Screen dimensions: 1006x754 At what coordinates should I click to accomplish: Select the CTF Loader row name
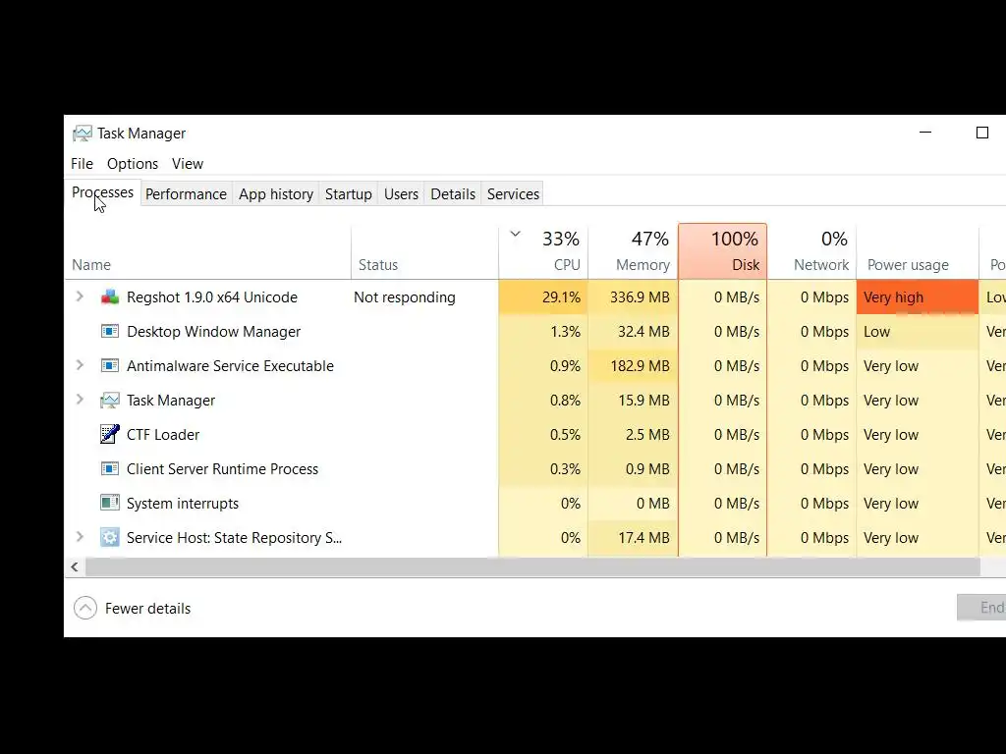coord(163,435)
